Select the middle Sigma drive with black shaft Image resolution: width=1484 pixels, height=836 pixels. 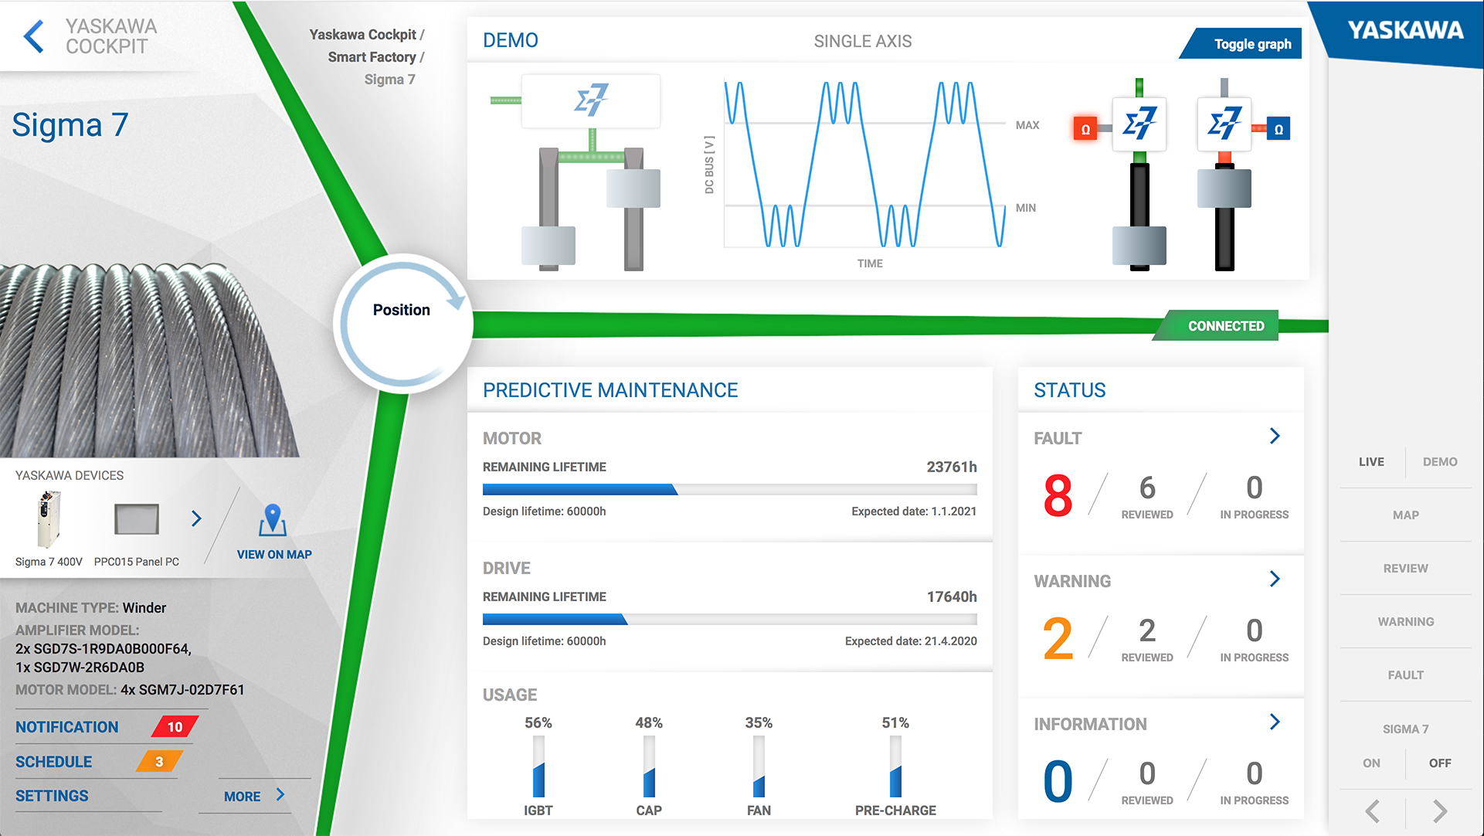[x=1139, y=124]
